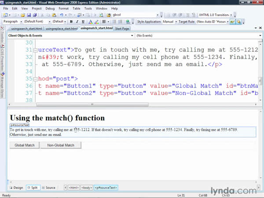This screenshot has width=264, height=198.
Task: Switch to Design view
Action: point(16,187)
